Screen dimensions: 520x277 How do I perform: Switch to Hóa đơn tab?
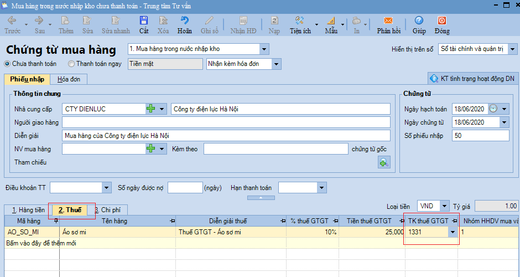click(x=69, y=79)
